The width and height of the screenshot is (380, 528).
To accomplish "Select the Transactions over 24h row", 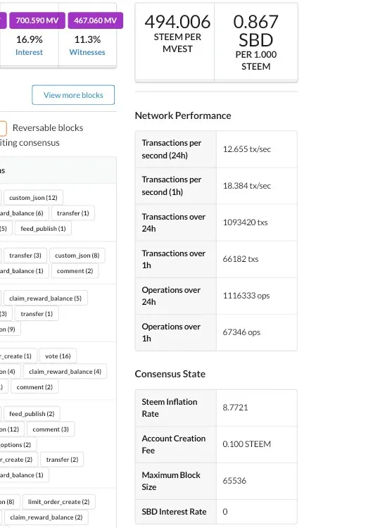I will pyautogui.click(x=216, y=222).
